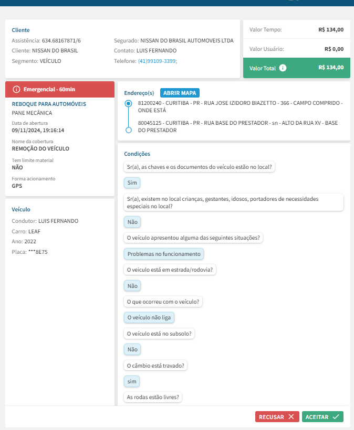Call the phone number (41)99109-3399
The height and width of the screenshot is (430, 354).
pos(158,61)
